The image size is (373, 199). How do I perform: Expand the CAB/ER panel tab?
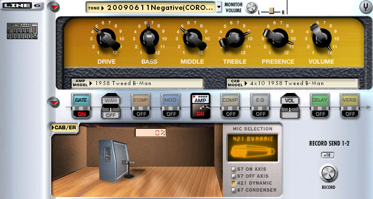(64, 127)
